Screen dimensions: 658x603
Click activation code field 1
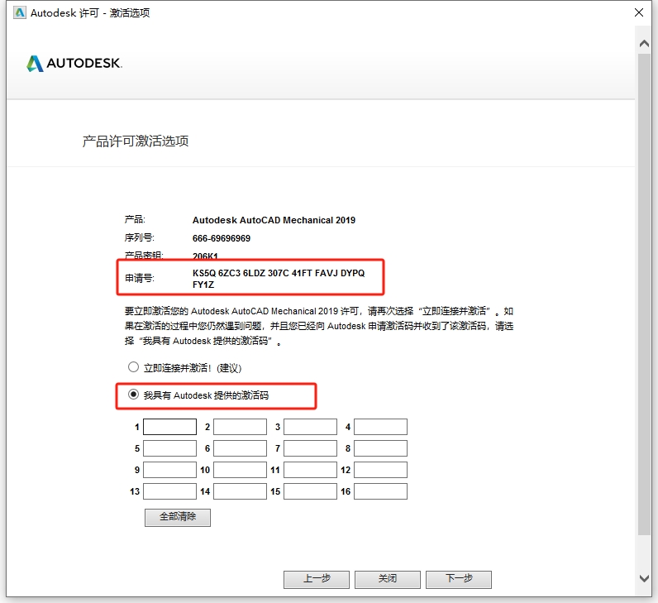[169, 427]
